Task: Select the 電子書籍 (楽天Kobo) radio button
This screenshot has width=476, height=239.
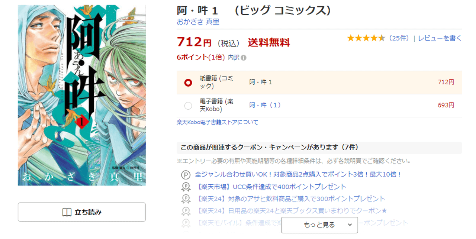Action: pyautogui.click(x=188, y=106)
